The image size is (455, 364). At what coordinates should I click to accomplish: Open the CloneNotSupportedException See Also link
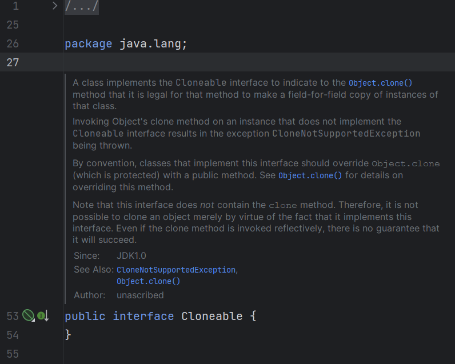(176, 270)
